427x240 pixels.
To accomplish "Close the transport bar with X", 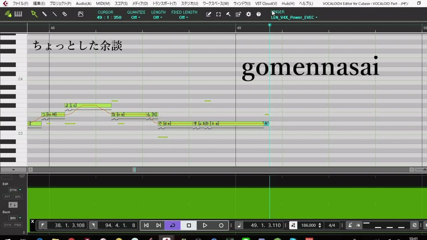I will click(32, 221).
